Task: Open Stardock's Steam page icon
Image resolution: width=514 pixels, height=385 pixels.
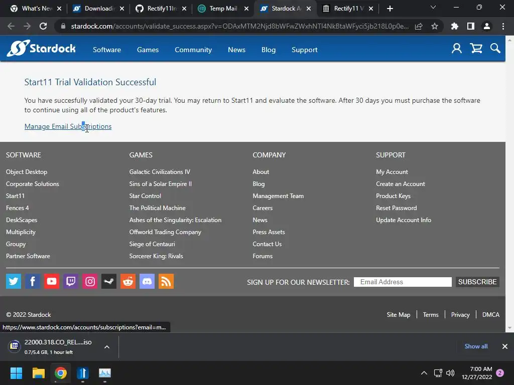Action: (109, 281)
